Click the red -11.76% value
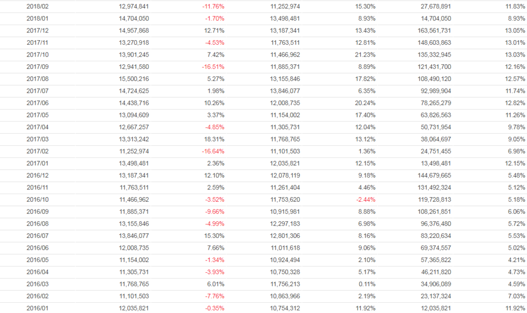The height and width of the screenshot is (313, 527). tap(213, 6)
